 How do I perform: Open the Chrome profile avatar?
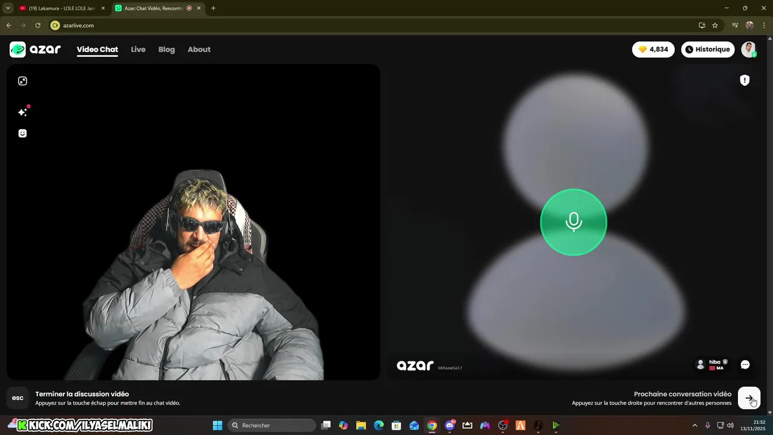point(749,25)
